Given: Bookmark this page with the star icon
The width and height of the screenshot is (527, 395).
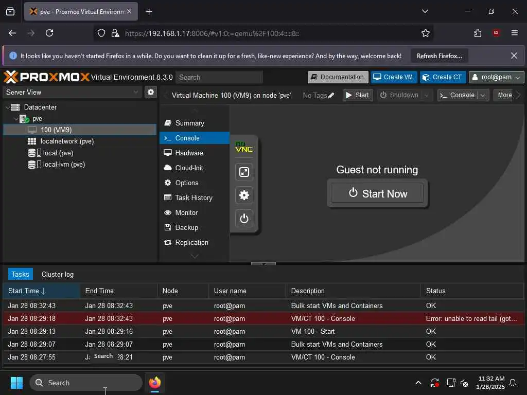Looking at the screenshot, I should (x=426, y=33).
